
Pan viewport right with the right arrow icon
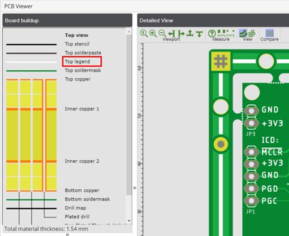pyautogui.click(x=181, y=33)
